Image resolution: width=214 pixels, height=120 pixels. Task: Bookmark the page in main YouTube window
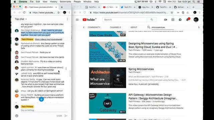click(172, 13)
